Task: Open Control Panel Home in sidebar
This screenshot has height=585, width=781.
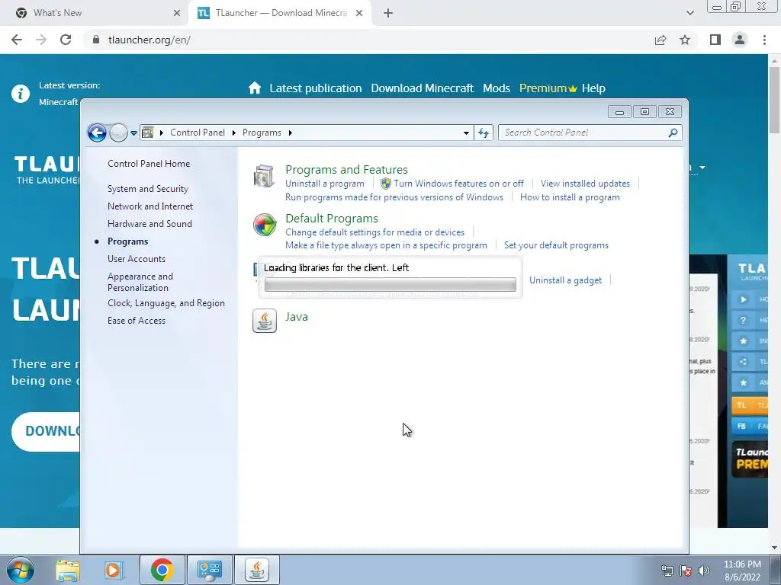Action: pyautogui.click(x=149, y=164)
